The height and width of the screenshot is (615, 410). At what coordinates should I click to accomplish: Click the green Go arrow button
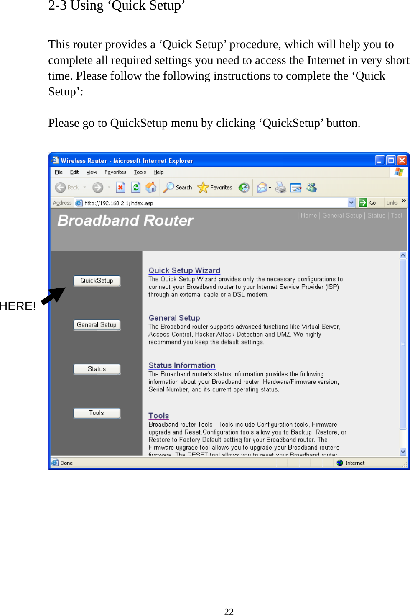pos(363,203)
